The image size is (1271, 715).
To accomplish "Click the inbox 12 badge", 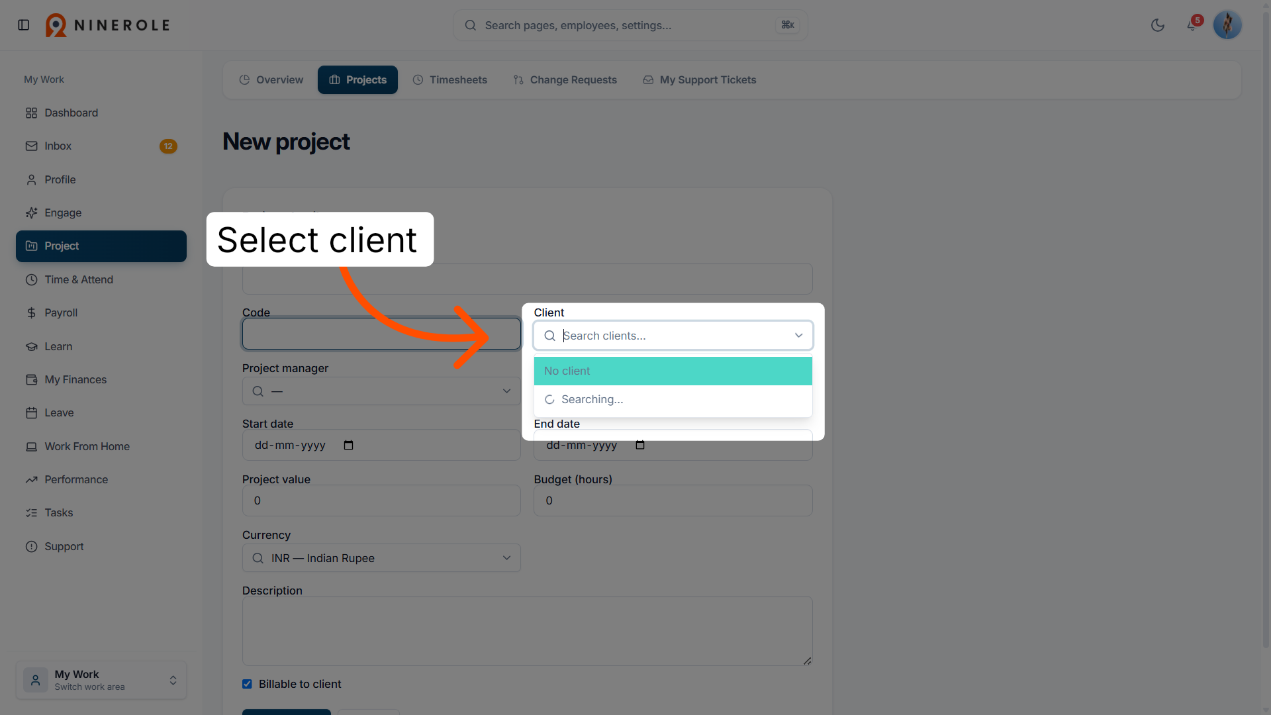I will [168, 146].
